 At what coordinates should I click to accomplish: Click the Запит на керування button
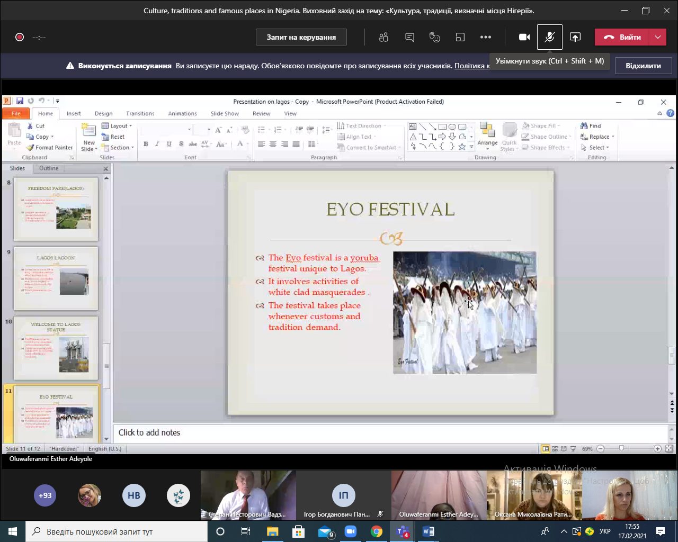coord(301,37)
